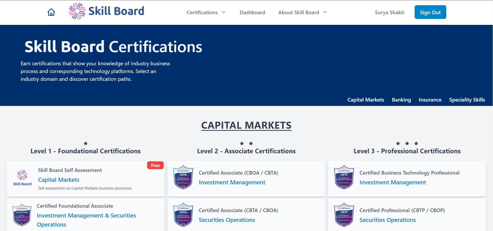Click CBTP badge for Investment Management professional
493x231 pixels.
pyautogui.click(x=344, y=177)
